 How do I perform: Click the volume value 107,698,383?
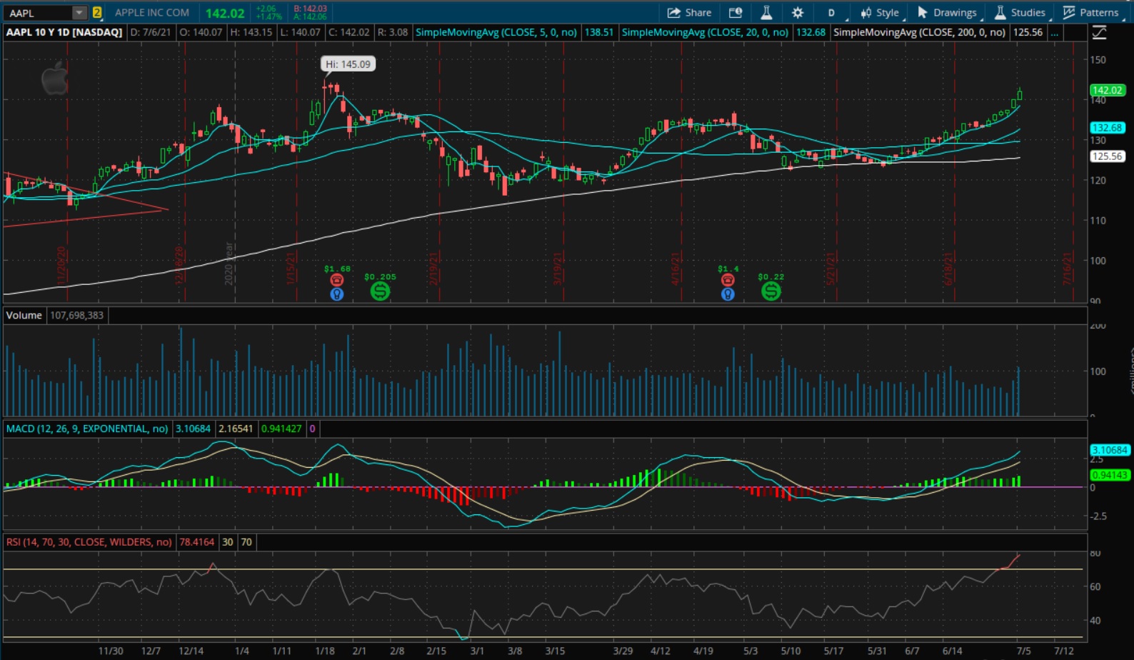click(x=76, y=315)
